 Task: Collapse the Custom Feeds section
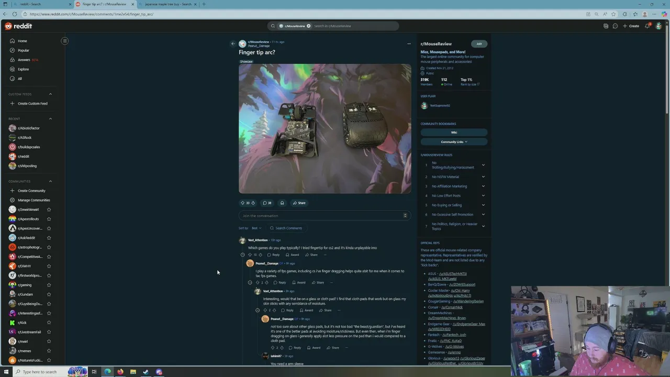[50, 94]
